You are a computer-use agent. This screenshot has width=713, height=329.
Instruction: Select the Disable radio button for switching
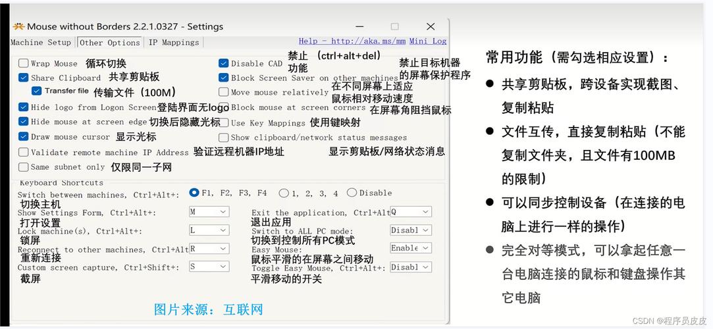coord(352,193)
